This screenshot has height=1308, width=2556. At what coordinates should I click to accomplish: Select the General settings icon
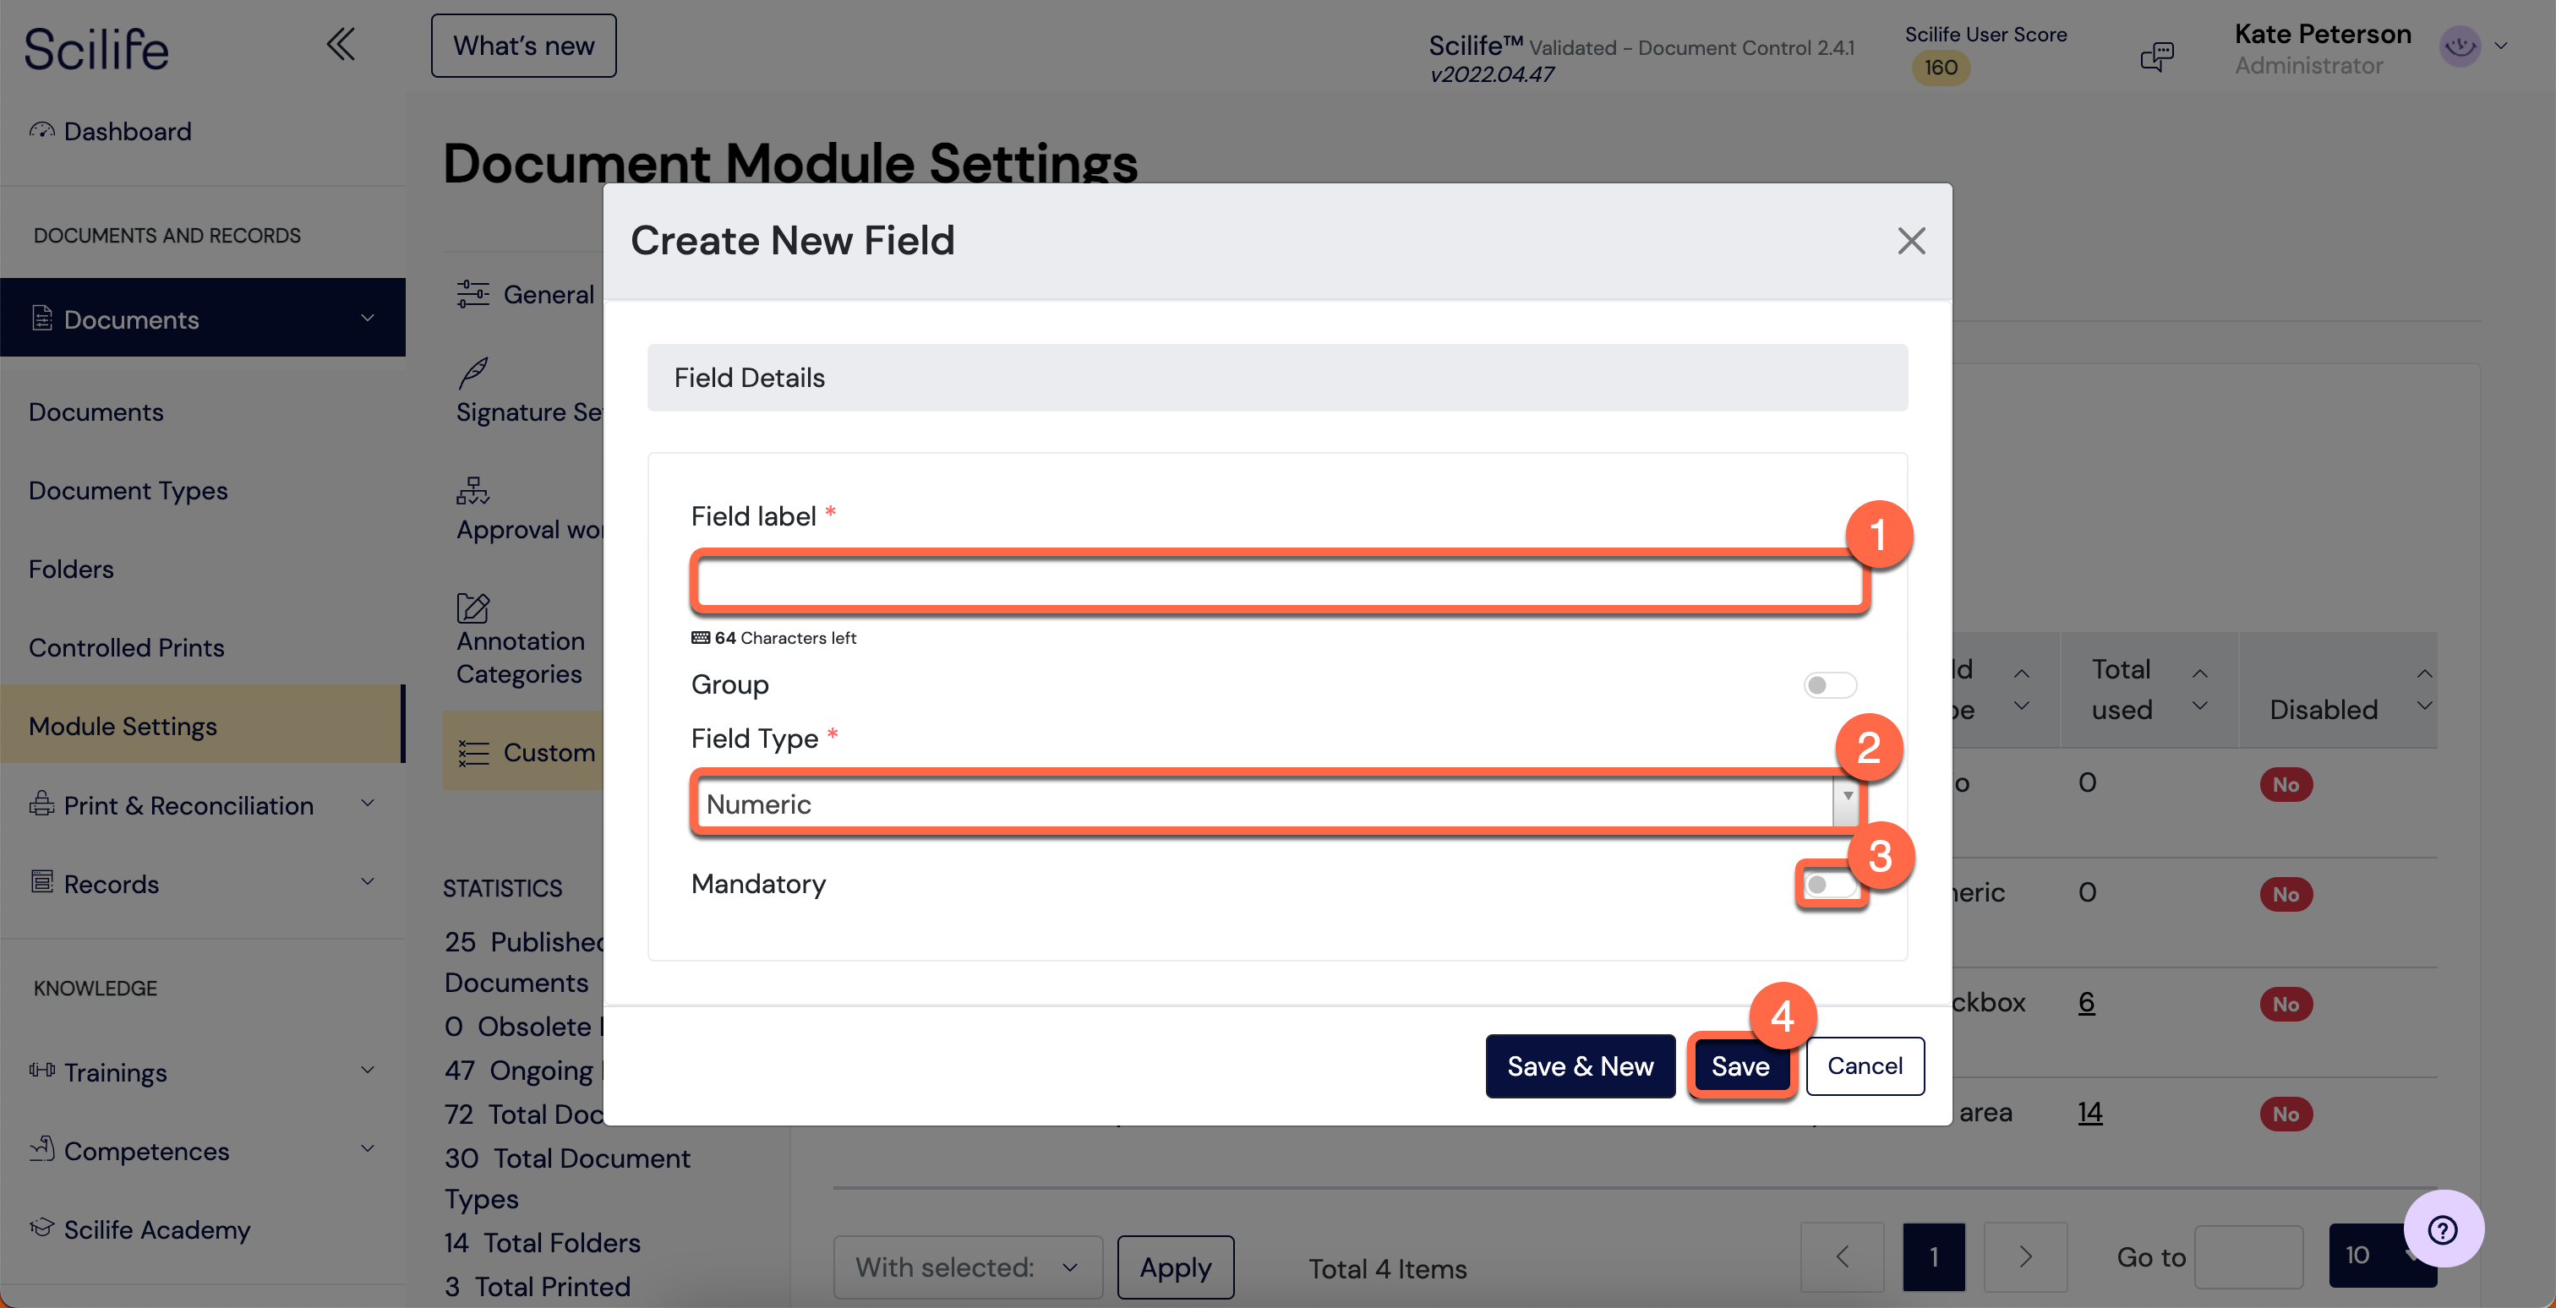point(472,293)
